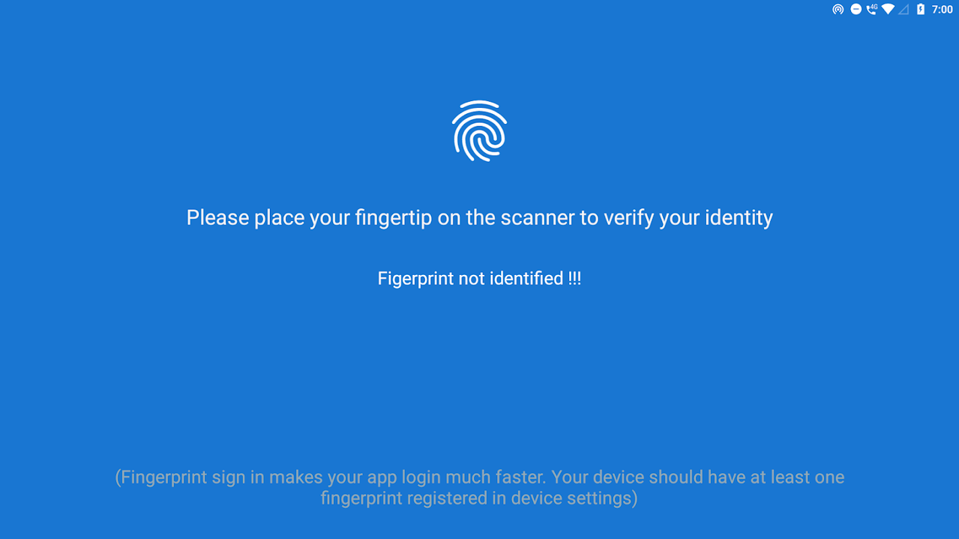959x539 pixels.
Task: Tap the fingerprint scanner icon
Action: (x=479, y=131)
